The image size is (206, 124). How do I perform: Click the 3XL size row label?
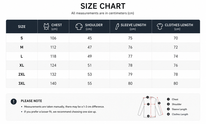coord(22,83)
